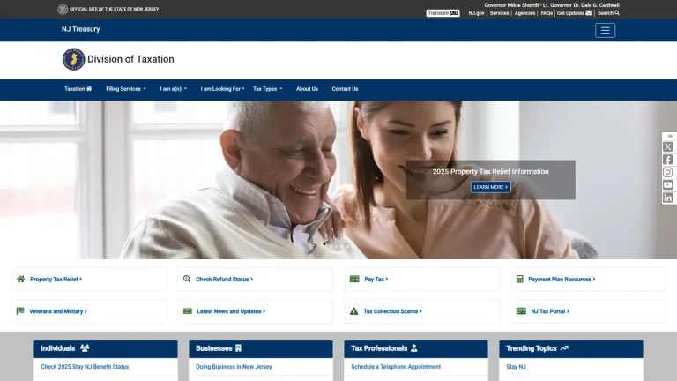This screenshot has width=677, height=381.
Task: Open the Agencies link
Action: click(x=524, y=13)
